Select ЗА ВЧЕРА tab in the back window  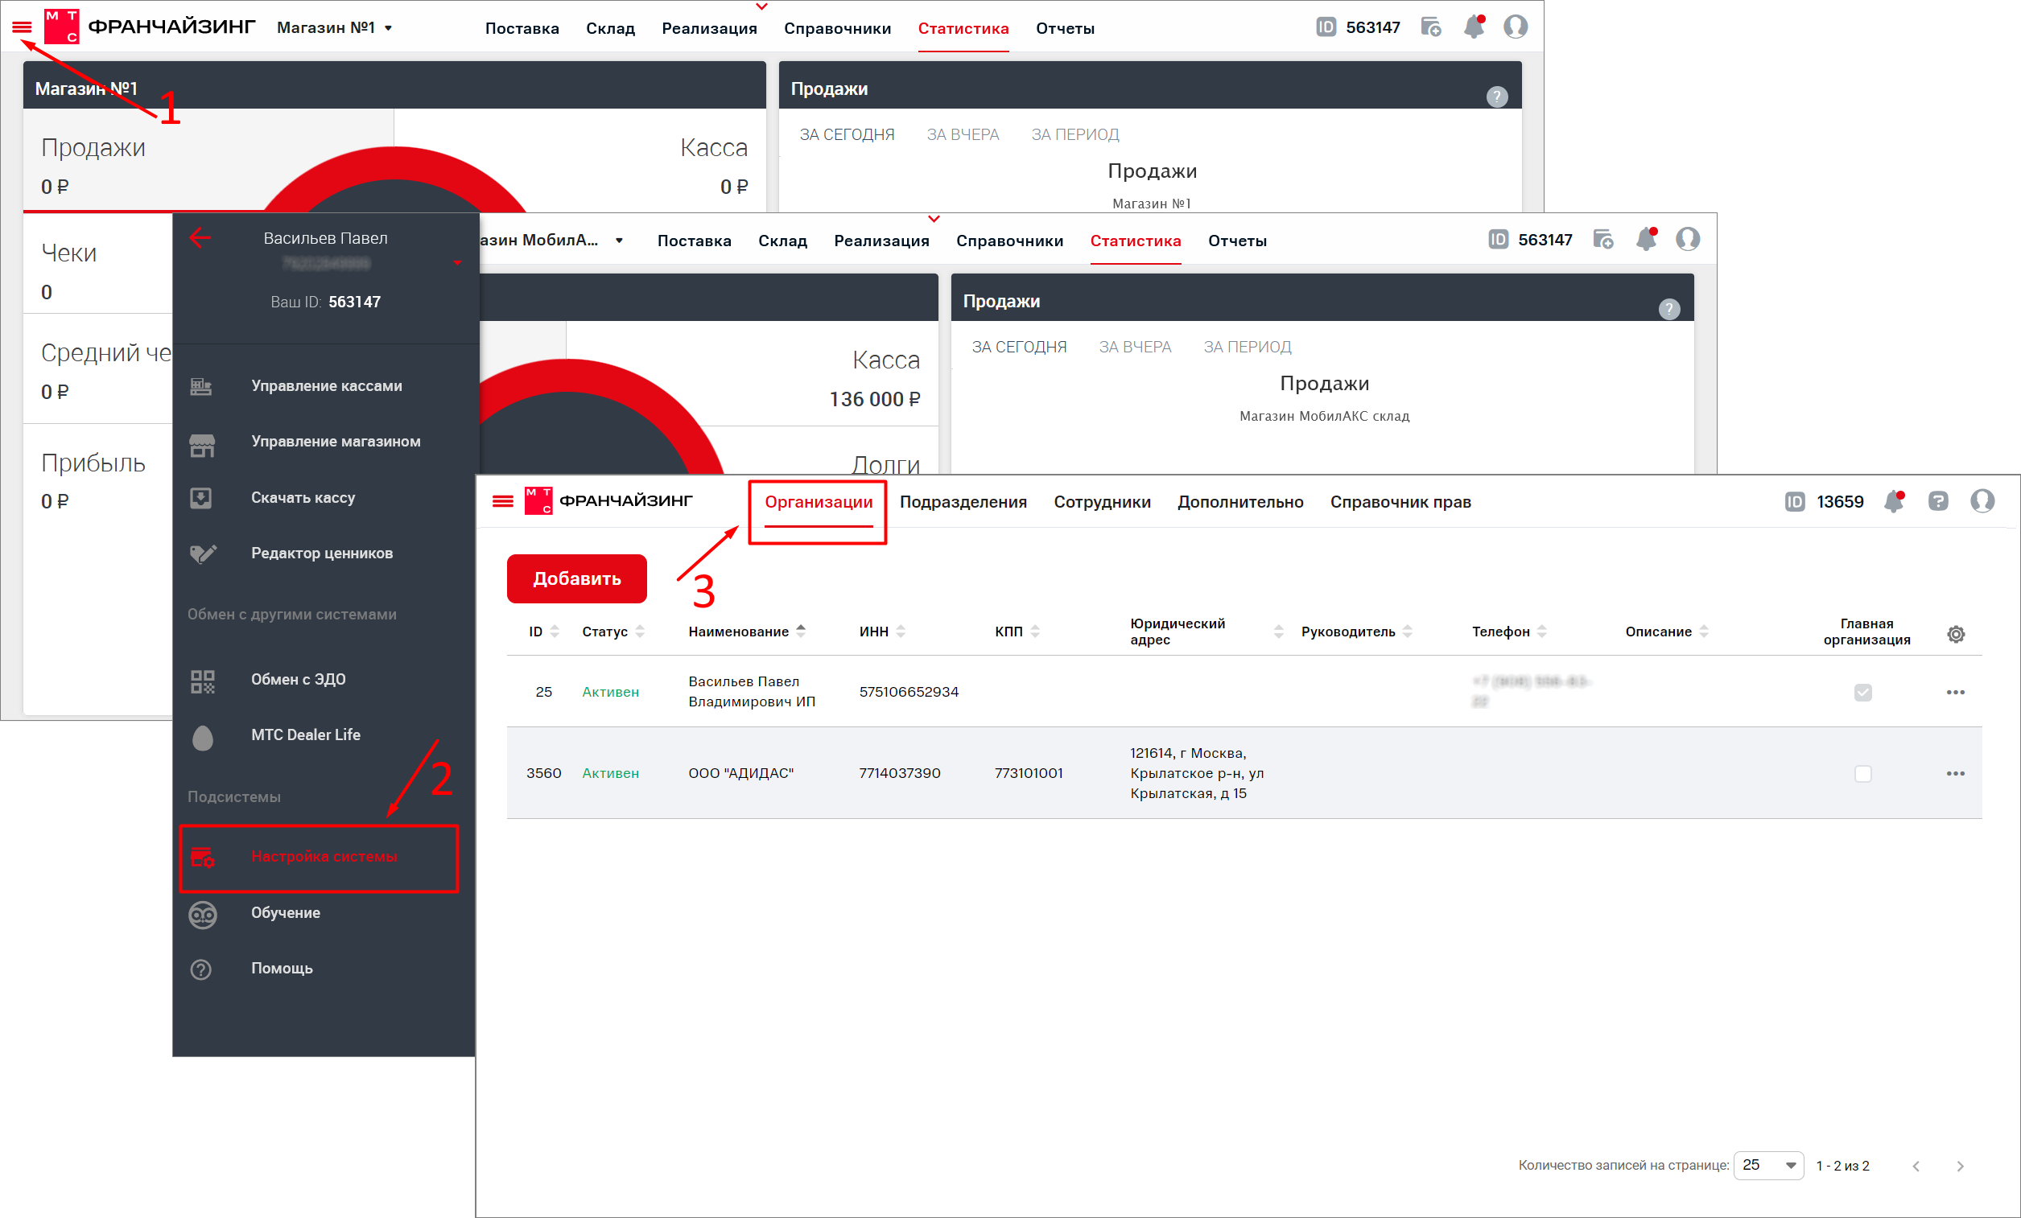point(962,134)
